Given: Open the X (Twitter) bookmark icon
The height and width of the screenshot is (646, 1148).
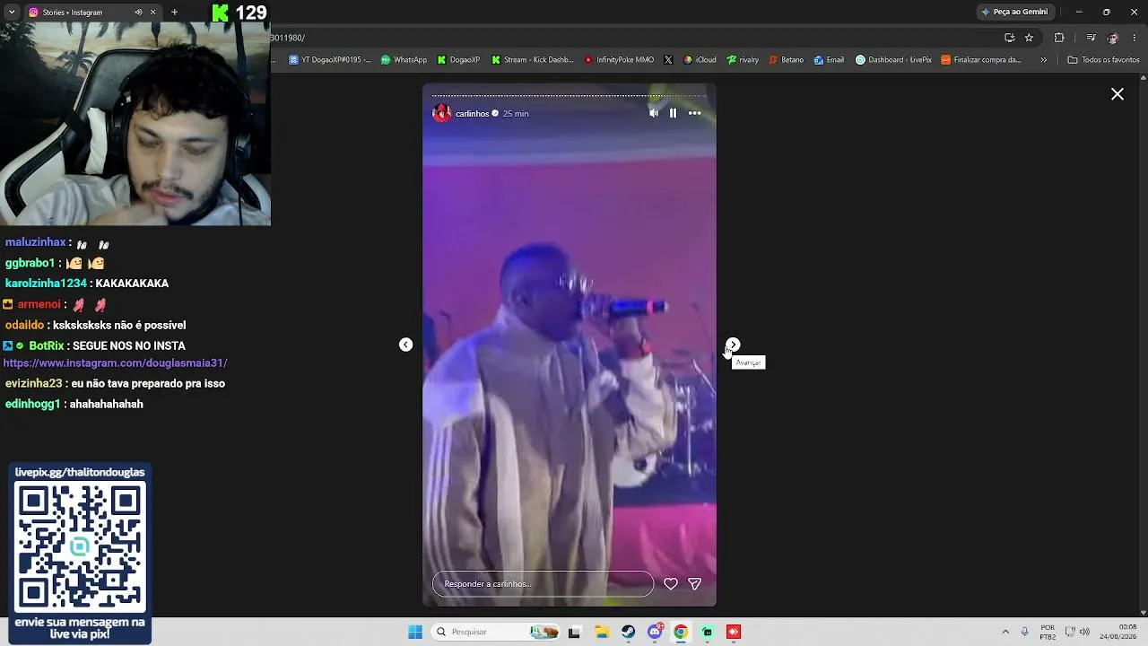Looking at the screenshot, I should tap(668, 60).
